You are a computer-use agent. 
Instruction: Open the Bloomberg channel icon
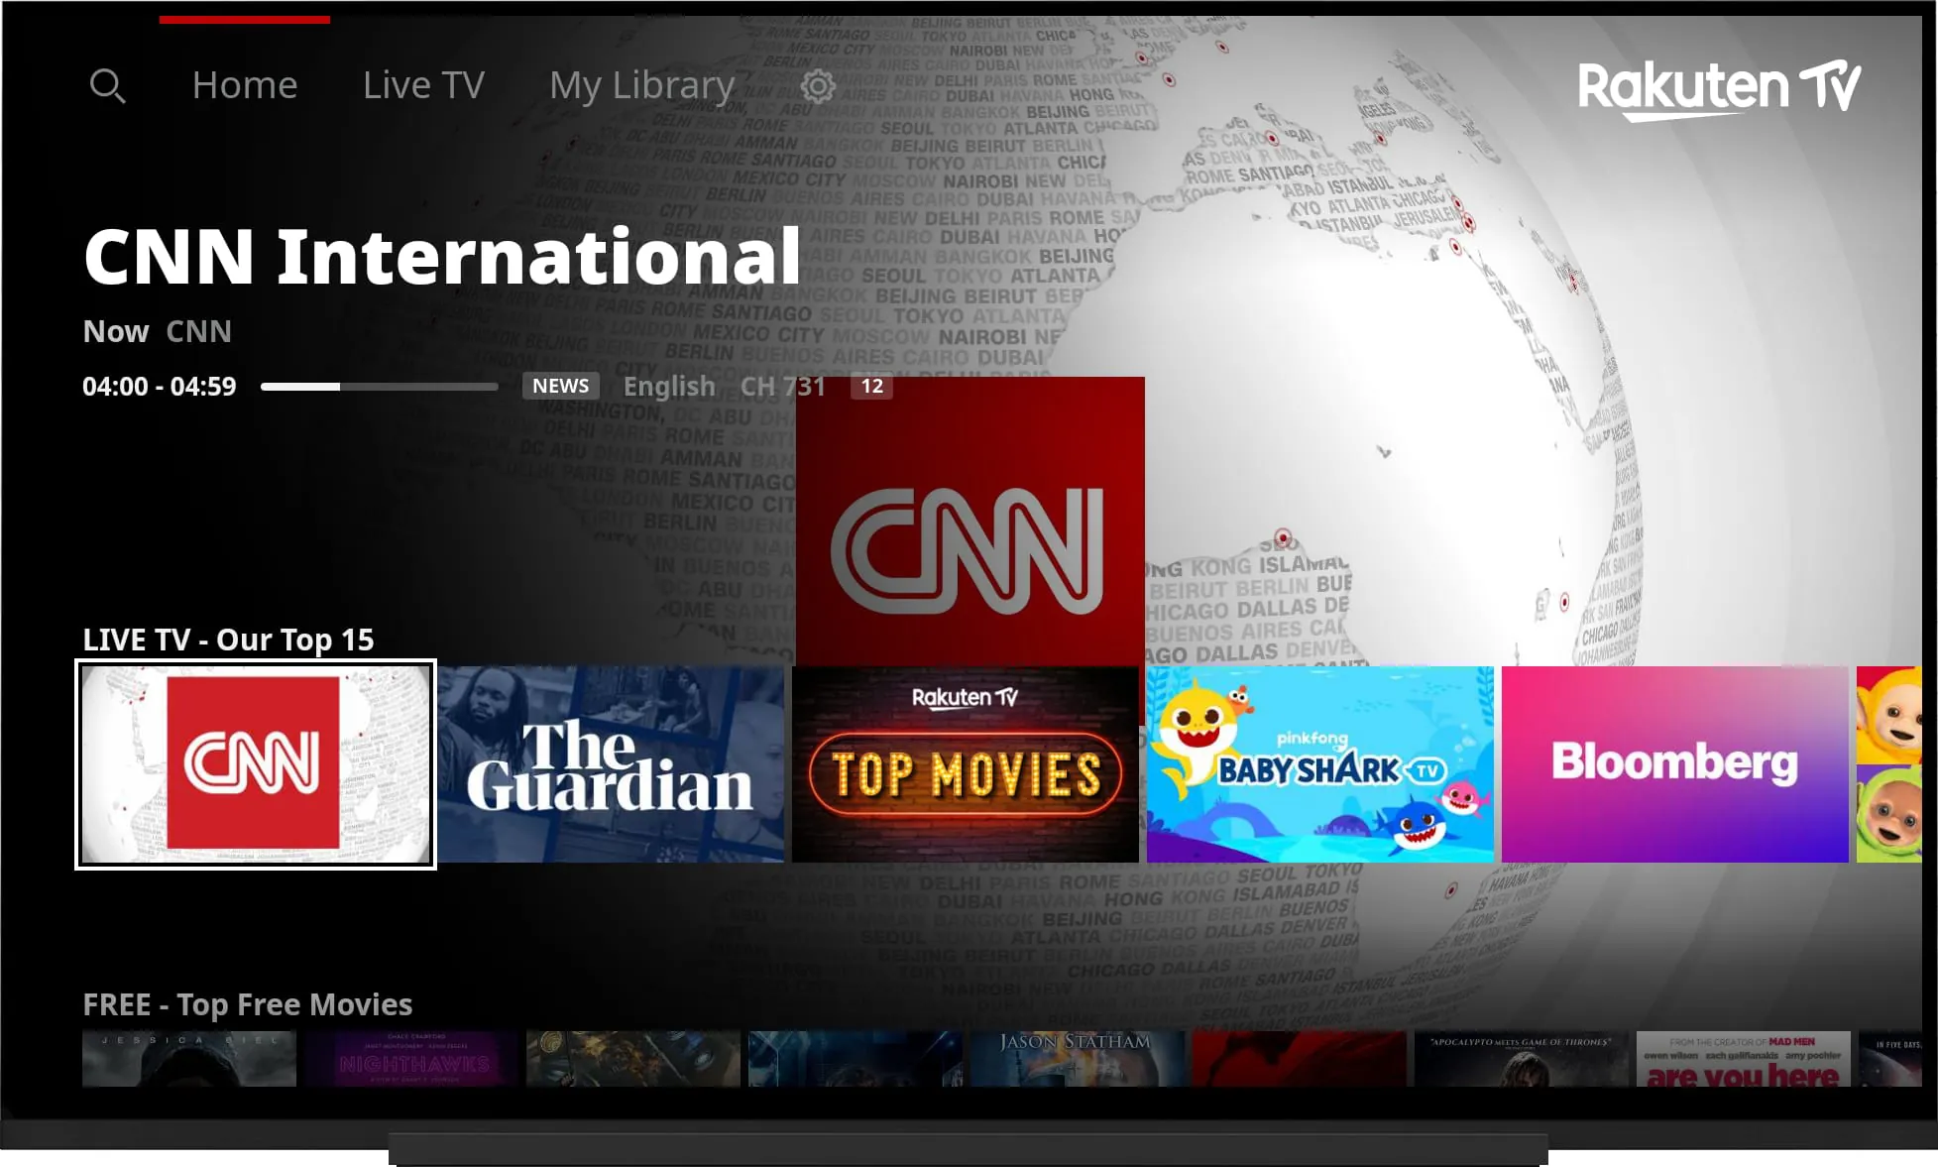click(1675, 763)
